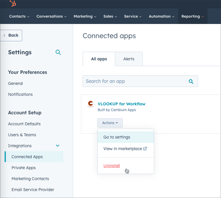Choose Go to settings from Actions menu

click(126, 137)
